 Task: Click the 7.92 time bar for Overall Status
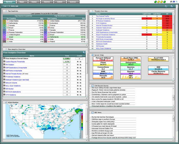tap(67, 59)
